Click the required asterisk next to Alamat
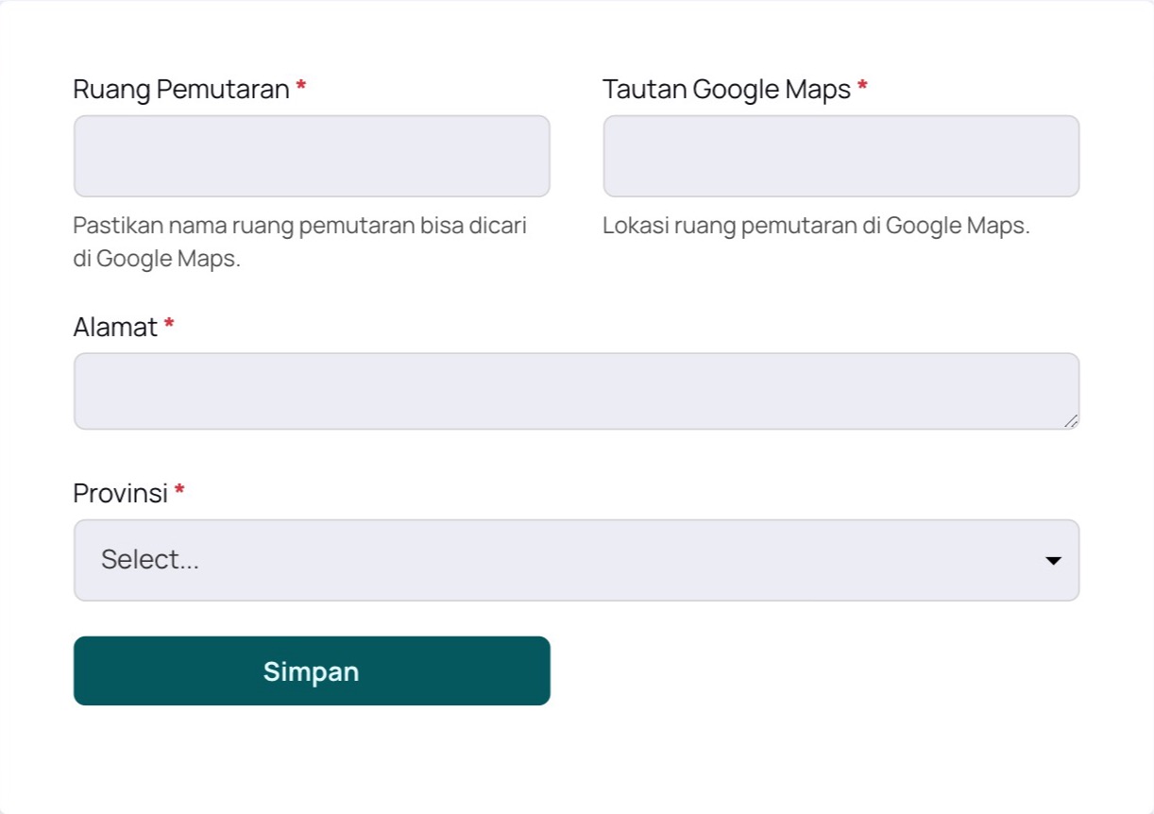Image resolution: width=1154 pixels, height=814 pixels. coord(169,326)
